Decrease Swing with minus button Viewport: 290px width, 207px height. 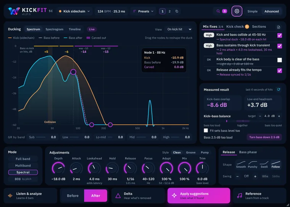pyautogui.click(x=237, y=177)
